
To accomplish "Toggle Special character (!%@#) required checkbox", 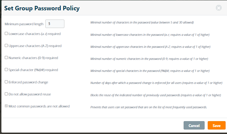I will (6, 70).
